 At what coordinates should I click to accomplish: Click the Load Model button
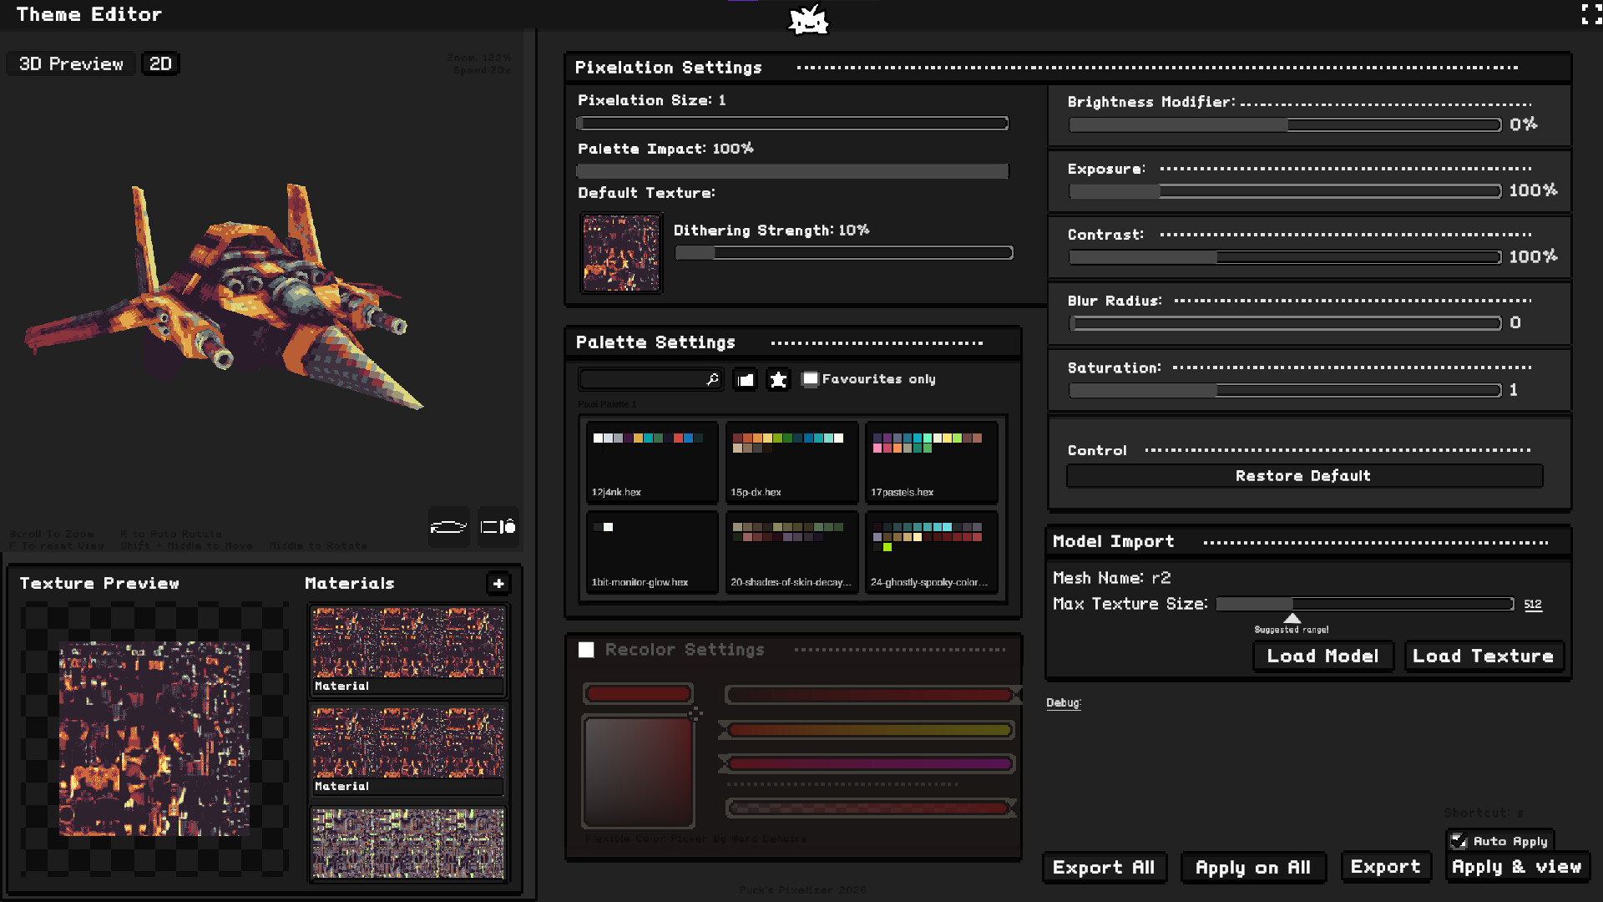point(1322,656)
